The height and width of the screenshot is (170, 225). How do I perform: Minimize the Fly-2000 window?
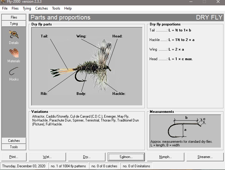[x=191, y=2]
